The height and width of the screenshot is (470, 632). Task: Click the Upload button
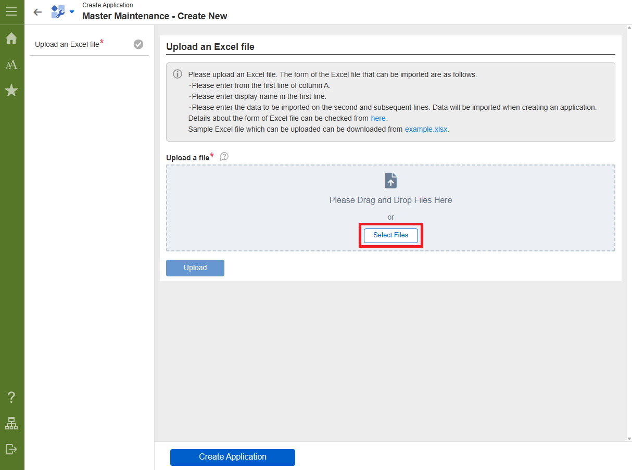tap(195, 268)
